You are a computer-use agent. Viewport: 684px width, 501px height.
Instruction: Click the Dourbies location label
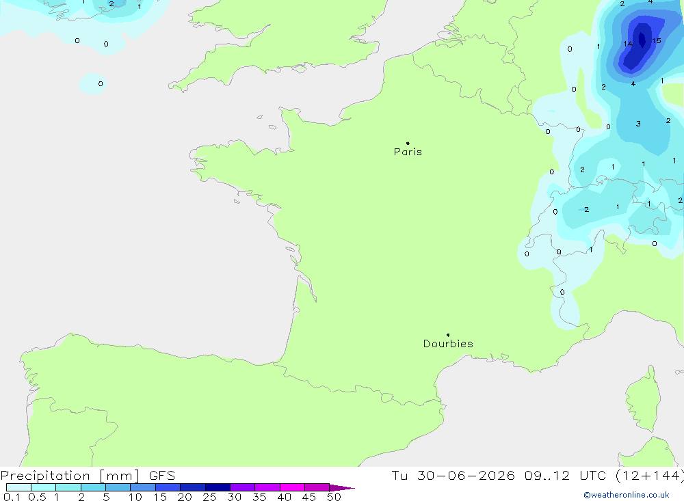click(x=448, y=344)
